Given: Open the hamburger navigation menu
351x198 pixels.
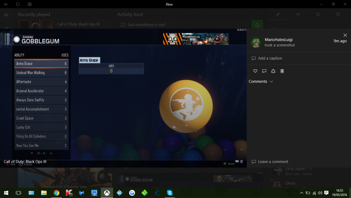Looking at the screenshot, I should pyautogui.click(x=6, y=15).
